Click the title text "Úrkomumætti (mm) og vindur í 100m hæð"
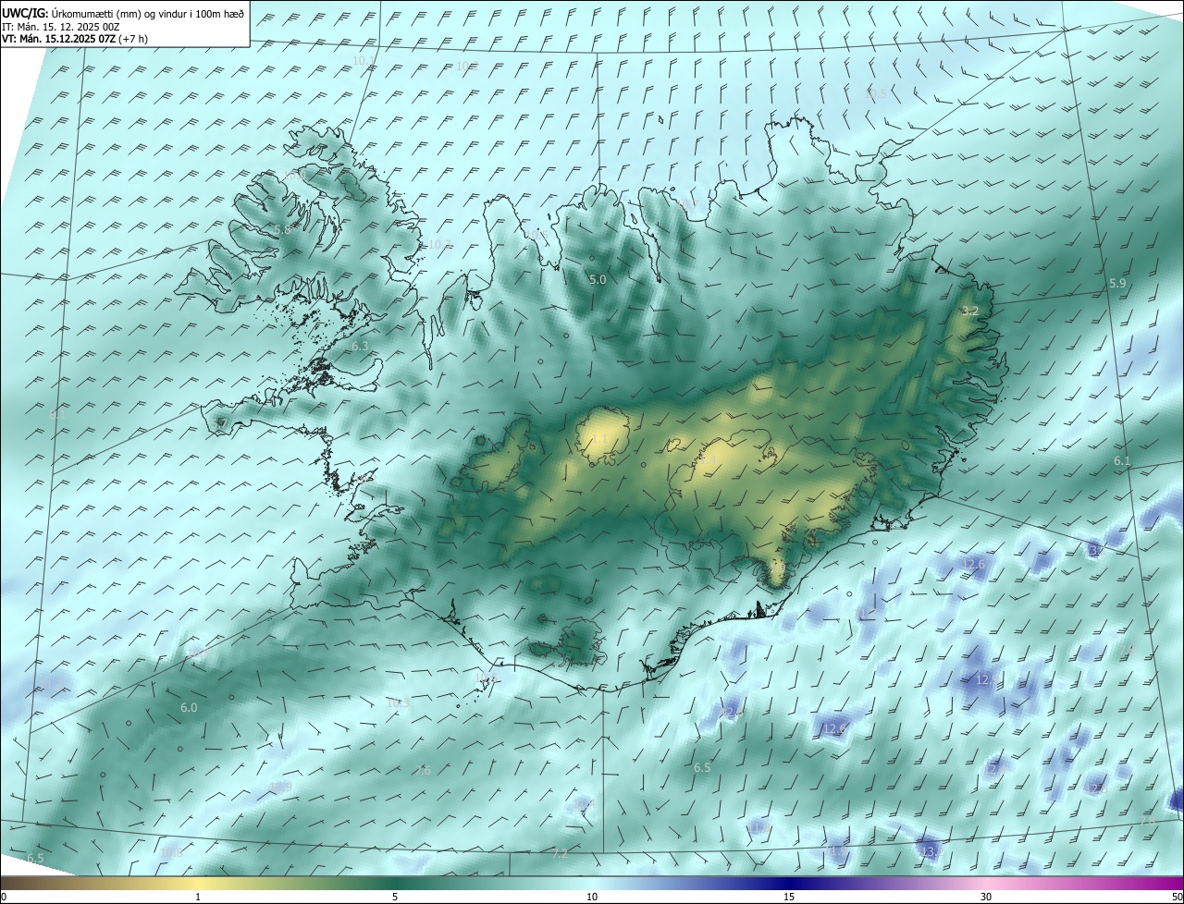This screenshot has width=1184, height=904. click(147, 14)
